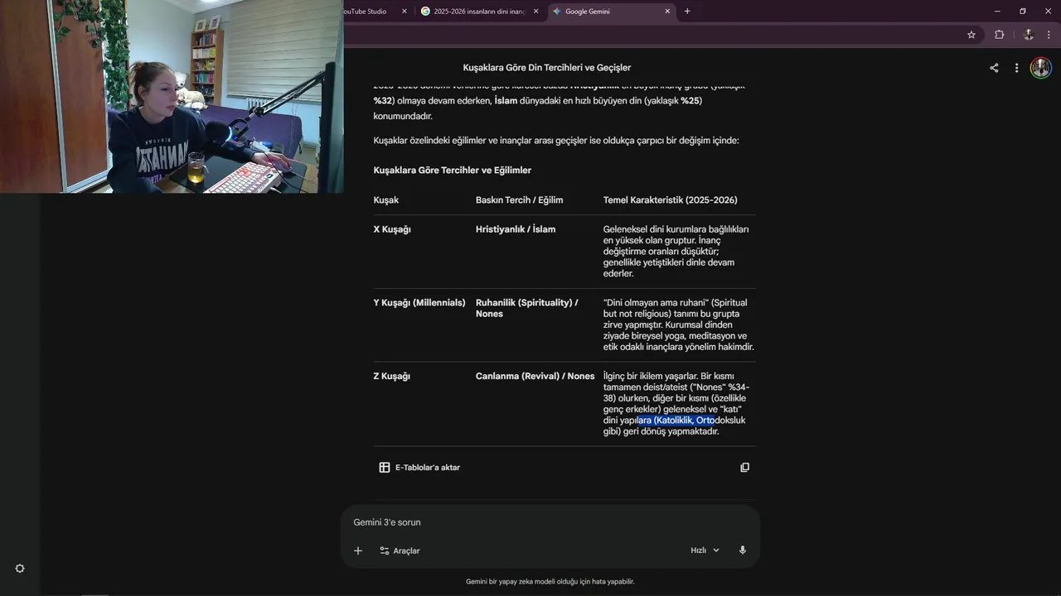Click the conversation title Kuşaklara Göre Din Tercihleri
Screen dimensions: 1061x596
[x=547, y=68]
